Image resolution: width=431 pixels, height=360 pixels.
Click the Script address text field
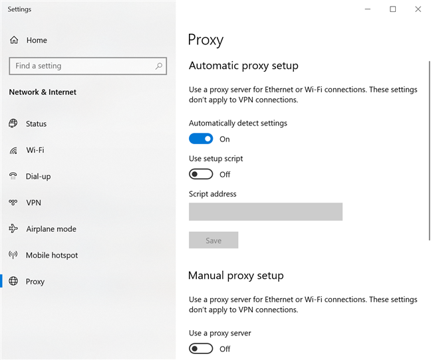coord(265,212)
